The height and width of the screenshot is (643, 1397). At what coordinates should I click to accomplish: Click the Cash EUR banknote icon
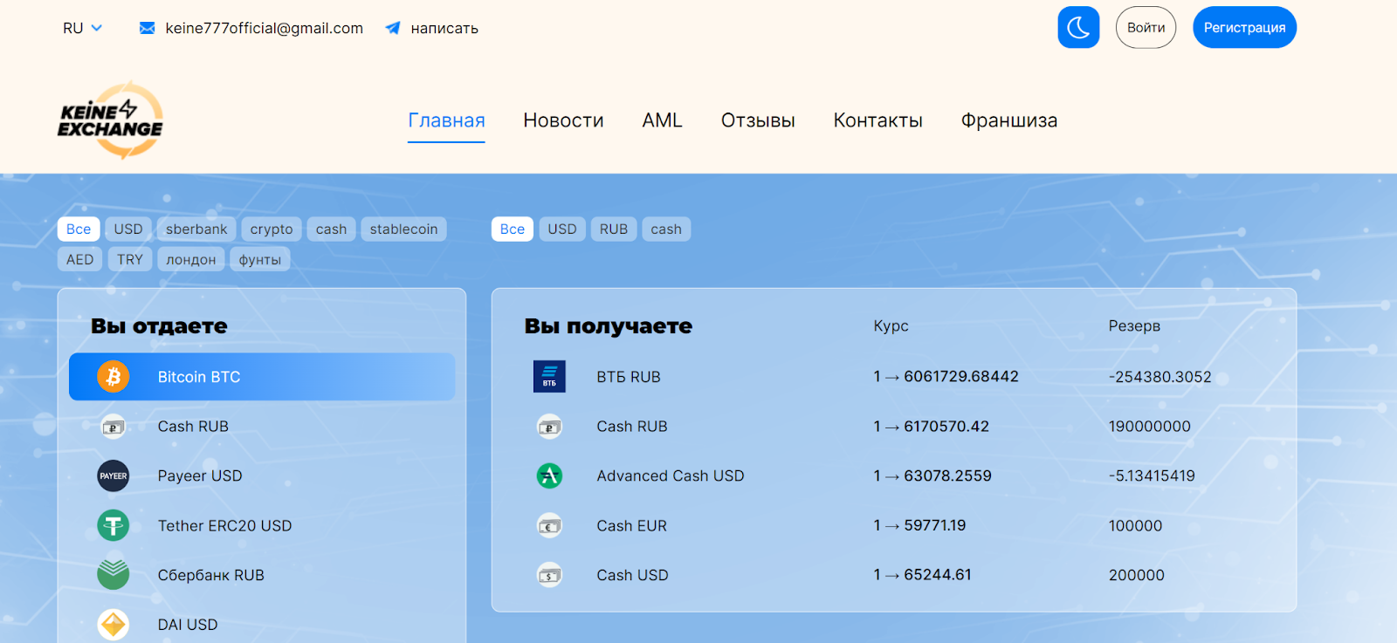point(549,525)
